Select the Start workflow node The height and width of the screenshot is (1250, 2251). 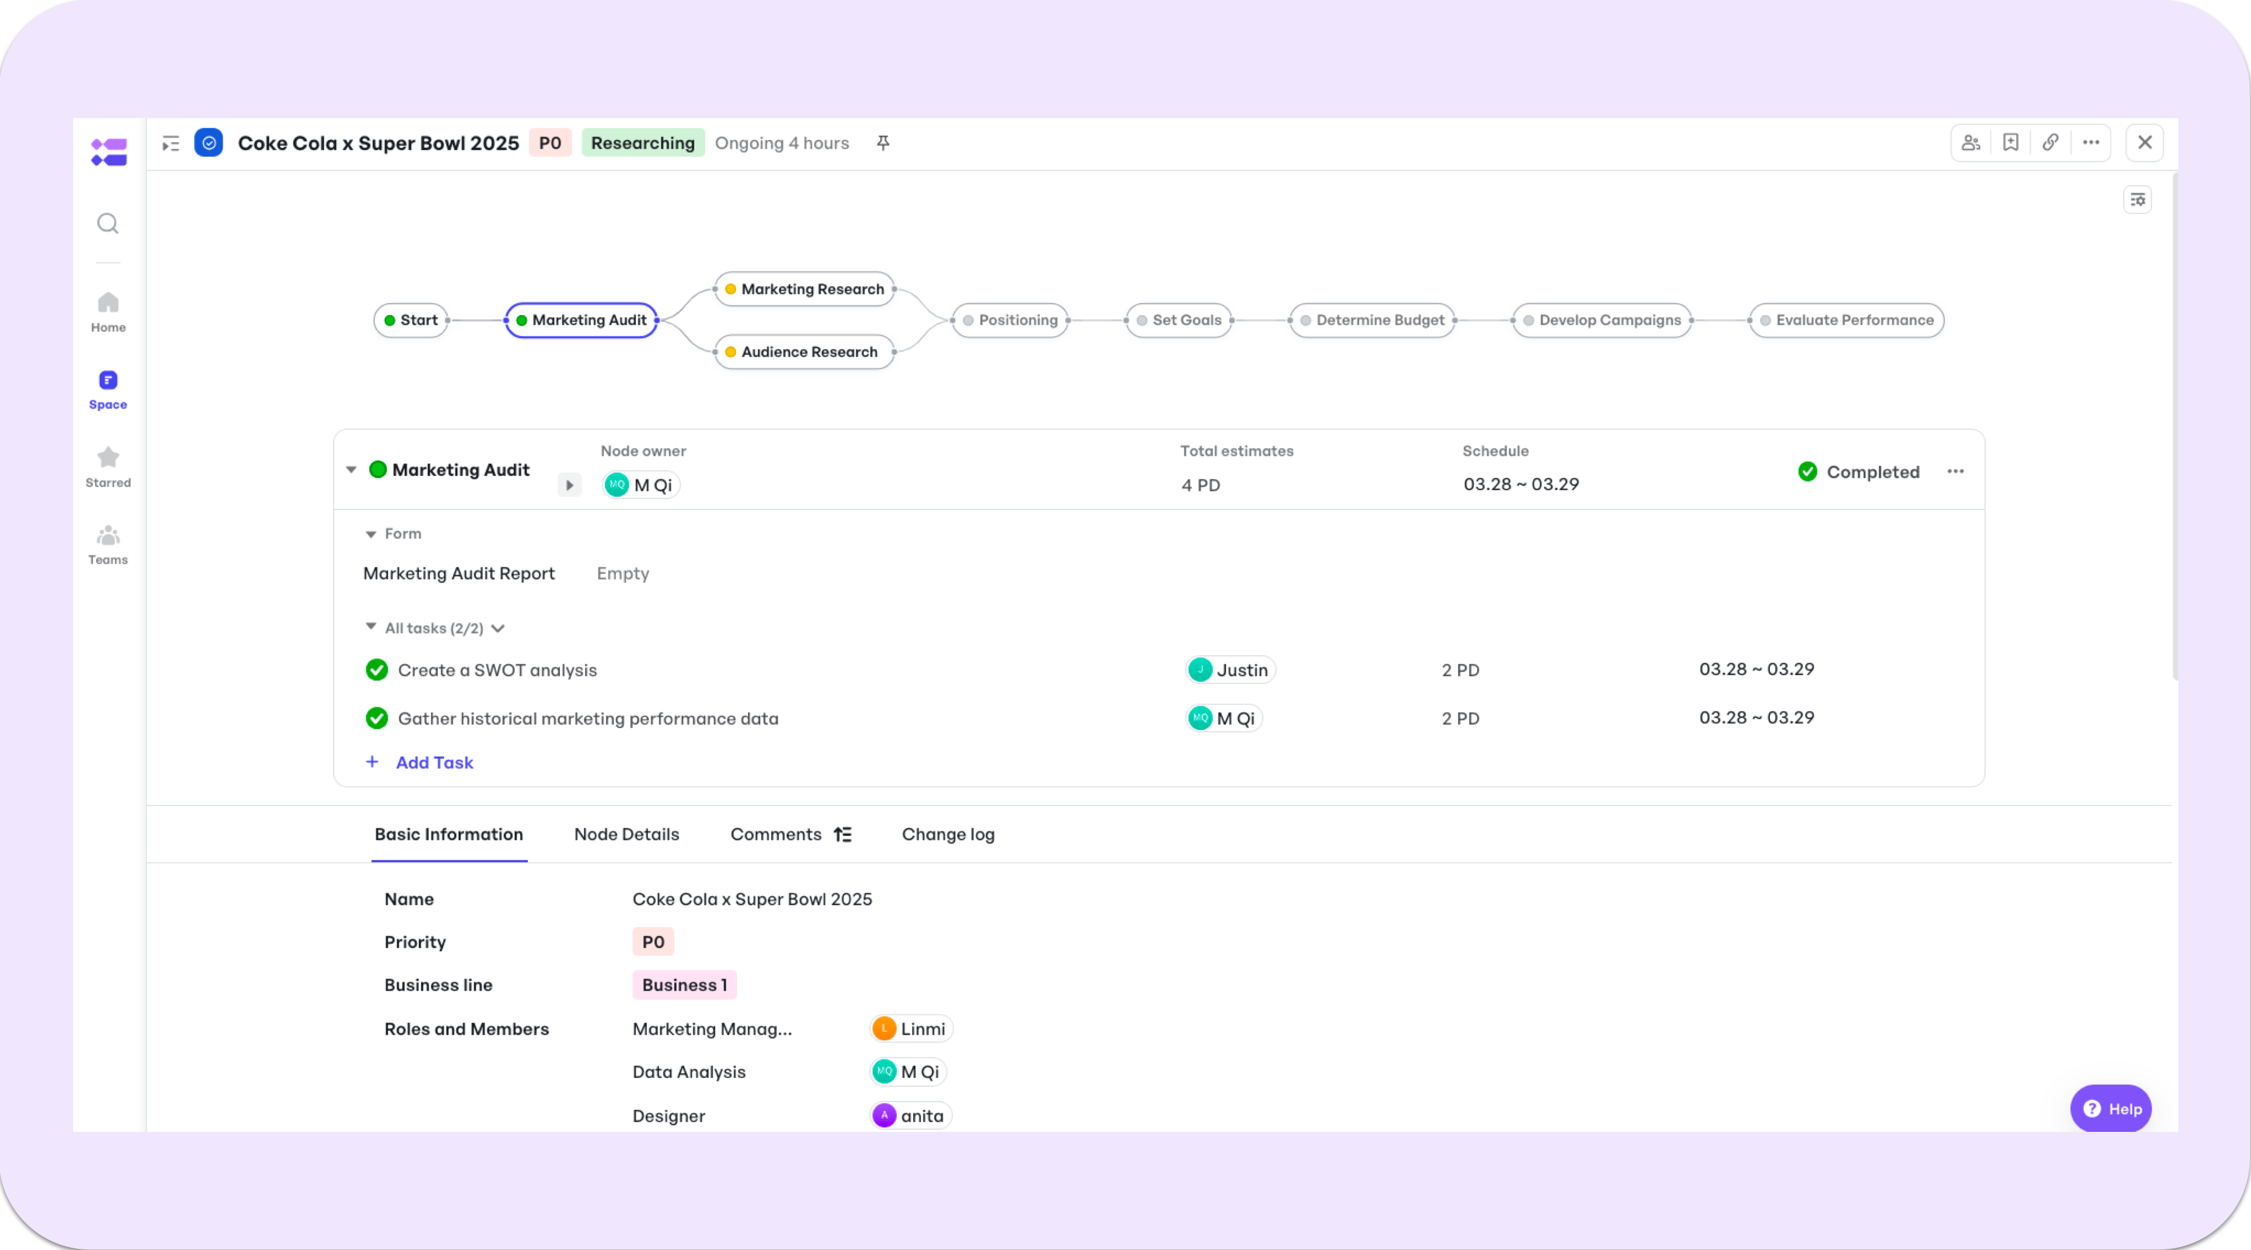point(411,321)
